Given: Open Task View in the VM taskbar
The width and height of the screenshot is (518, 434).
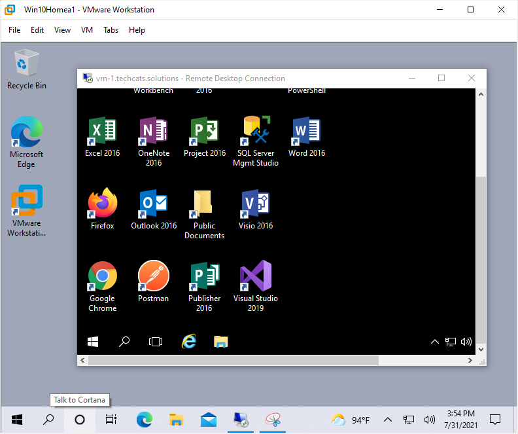Looking at the screenshot, I should [x=111, y=420].
